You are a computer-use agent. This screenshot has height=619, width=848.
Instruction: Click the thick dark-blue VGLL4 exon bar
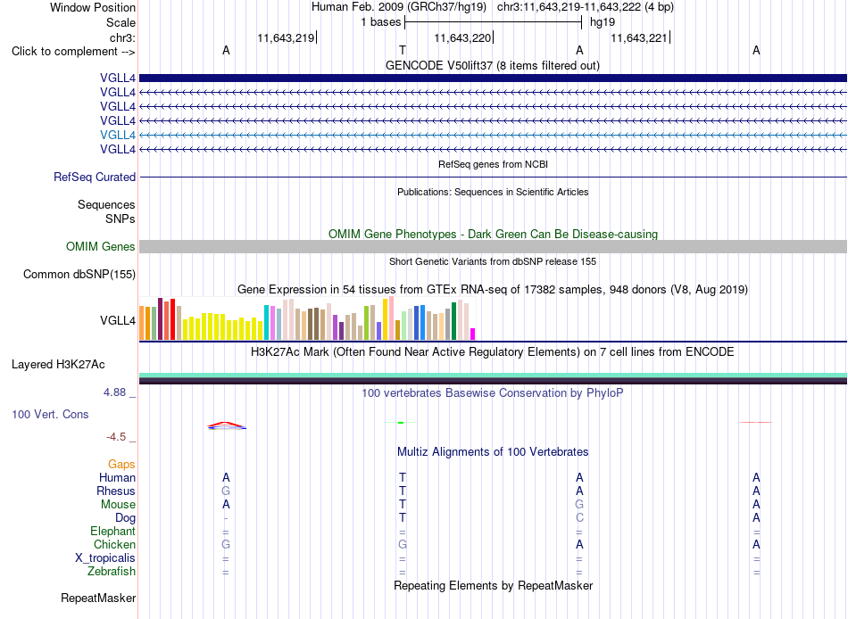[x=493, y=78]
